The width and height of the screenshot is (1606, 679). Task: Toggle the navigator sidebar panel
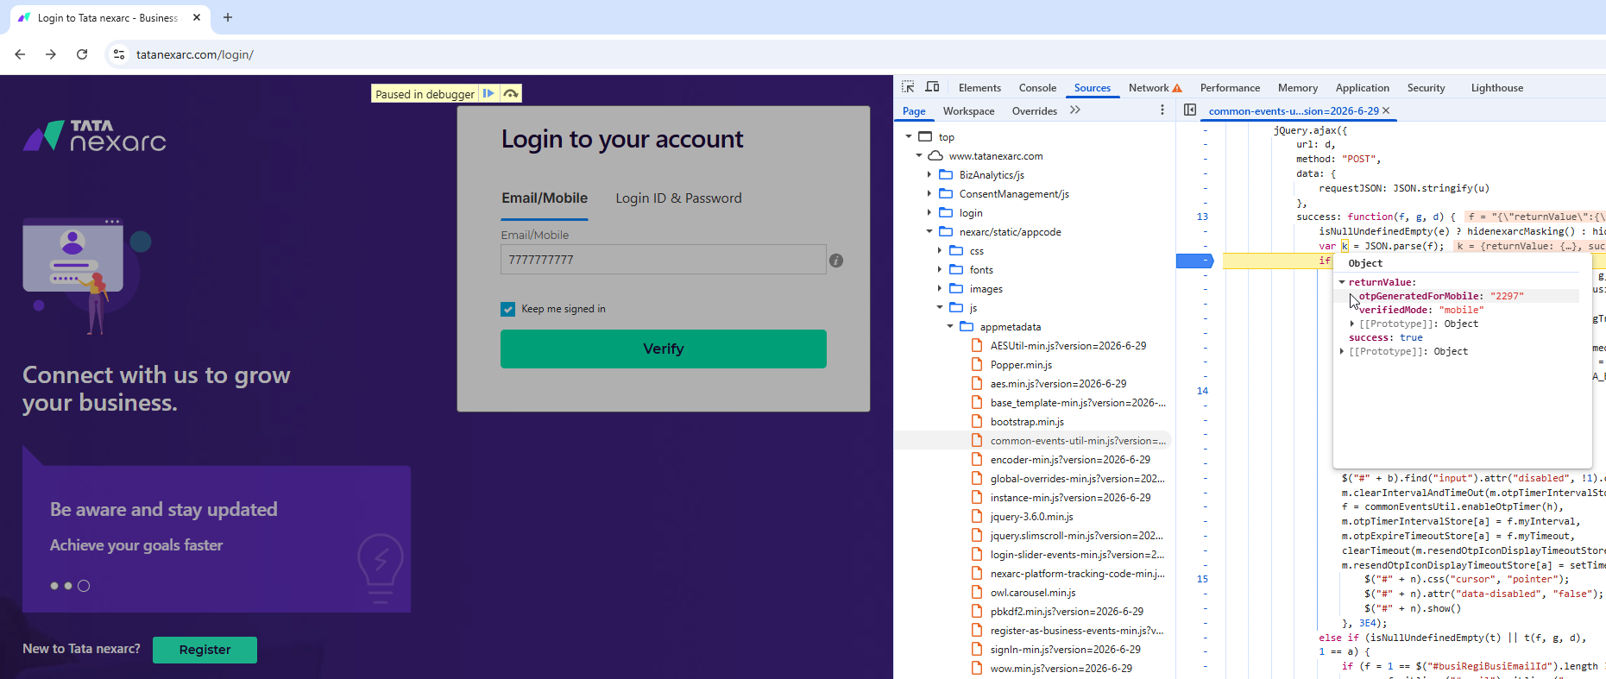[x=1190, y=110]
